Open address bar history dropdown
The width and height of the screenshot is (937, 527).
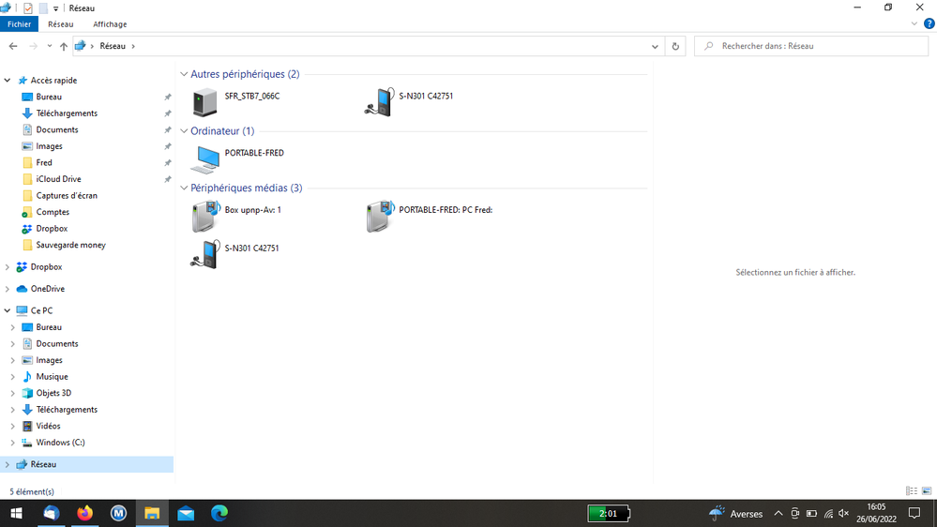[x=656, y=46]
